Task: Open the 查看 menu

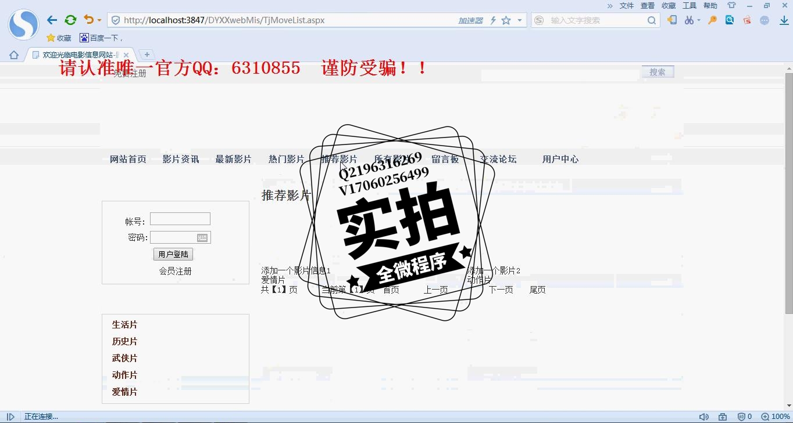Action: [x=648, y=6]
